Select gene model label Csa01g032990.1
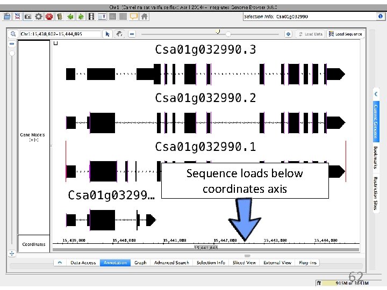 coord(205,147)
